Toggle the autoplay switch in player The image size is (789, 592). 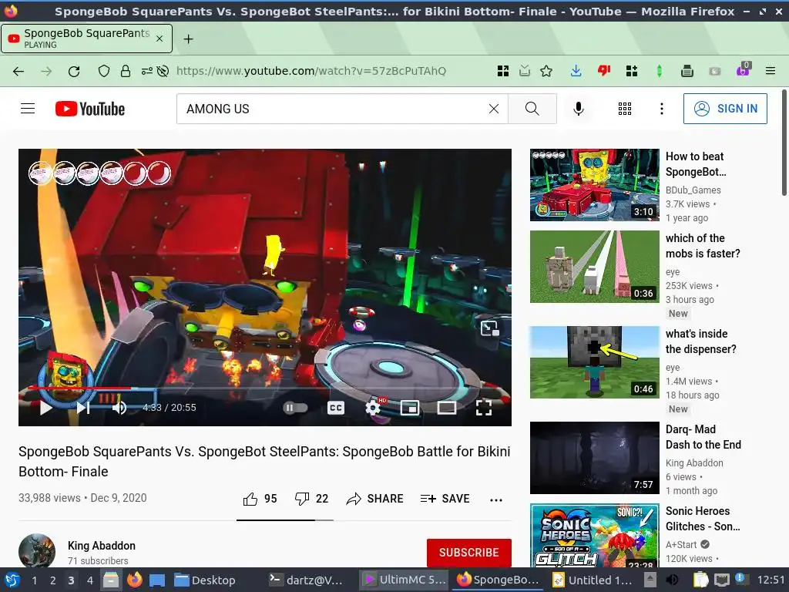tap(295, 408)
